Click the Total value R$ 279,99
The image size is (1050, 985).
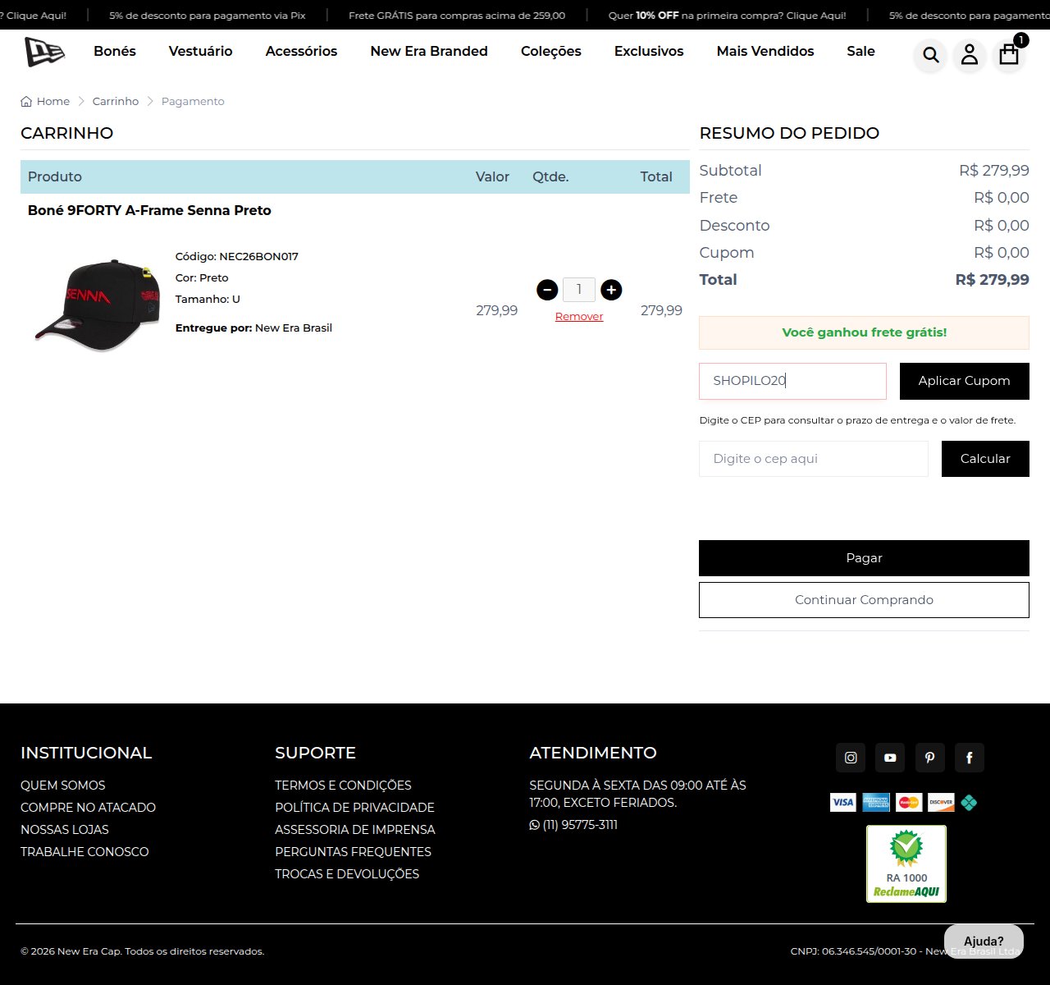pos(992,280)
